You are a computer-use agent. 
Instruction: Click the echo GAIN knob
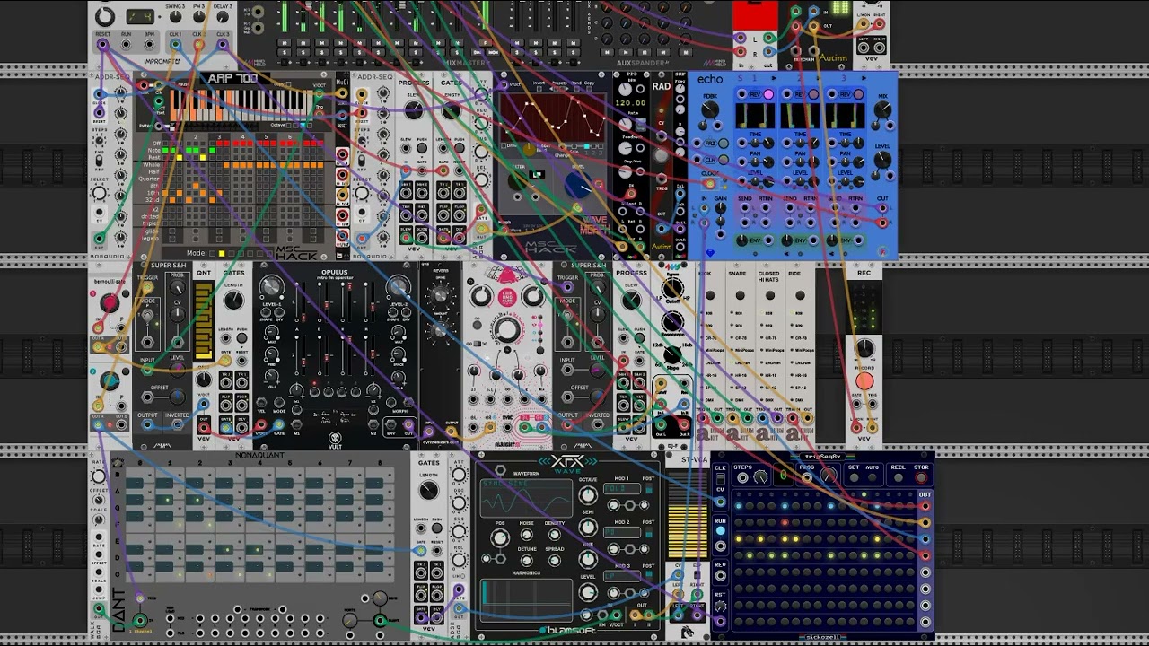[721, 210]
